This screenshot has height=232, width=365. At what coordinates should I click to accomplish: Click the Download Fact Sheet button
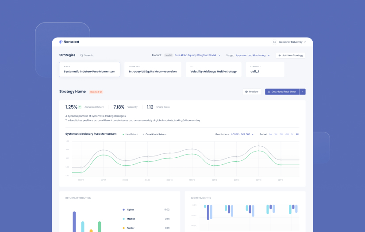282,91
